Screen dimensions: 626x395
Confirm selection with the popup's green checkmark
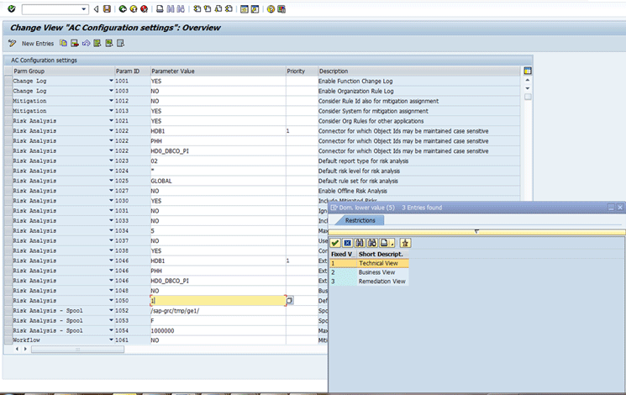click(x=335, y=243)
